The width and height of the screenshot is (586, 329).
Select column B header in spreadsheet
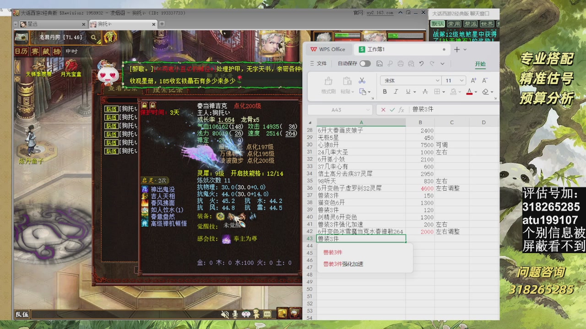[x=420, y=122]
